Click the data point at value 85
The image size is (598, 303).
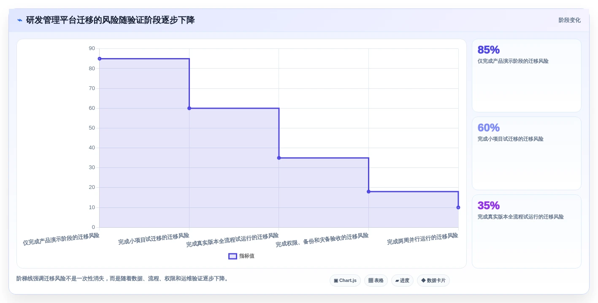coord(100,58)
